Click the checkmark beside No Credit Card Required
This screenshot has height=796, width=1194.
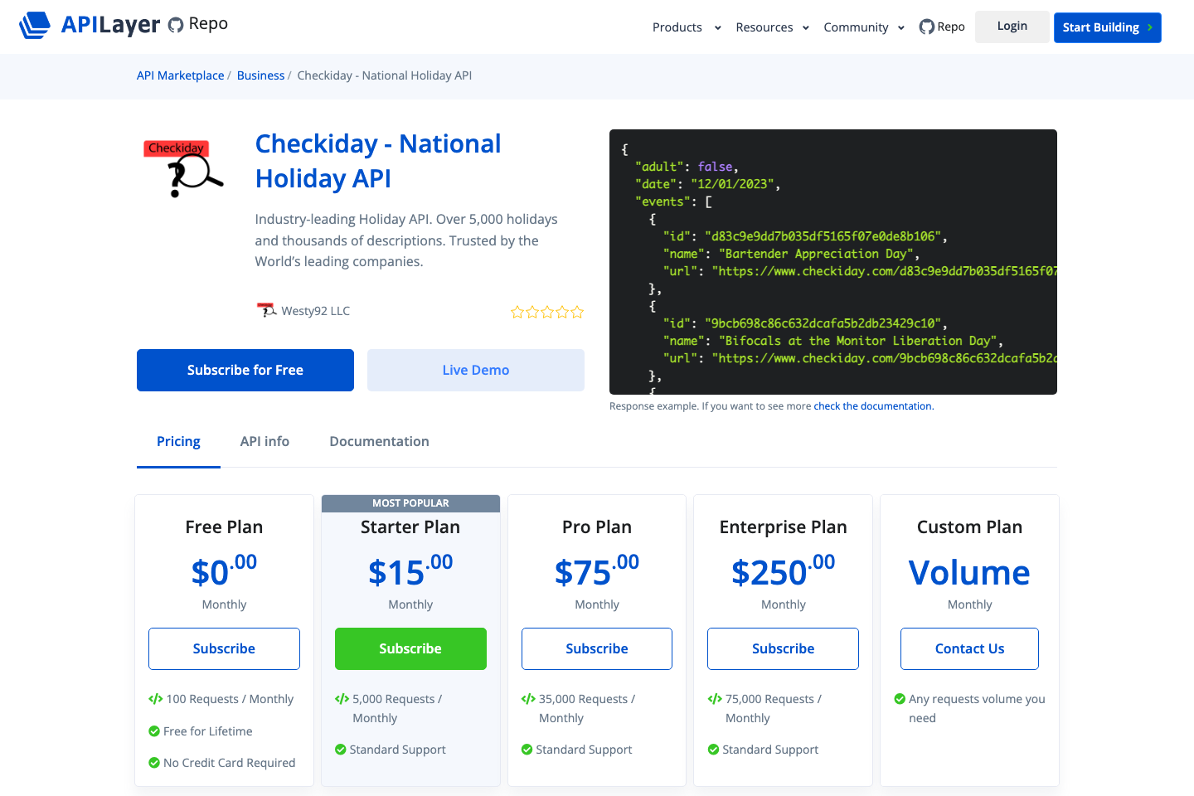coord(154,762)
